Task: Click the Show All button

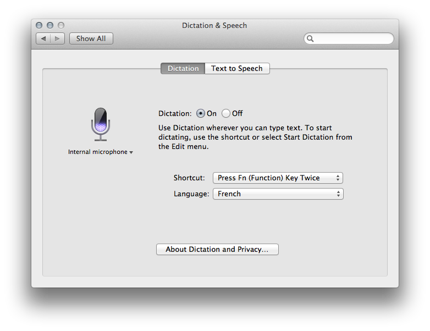Action: [x=91, y=38]
